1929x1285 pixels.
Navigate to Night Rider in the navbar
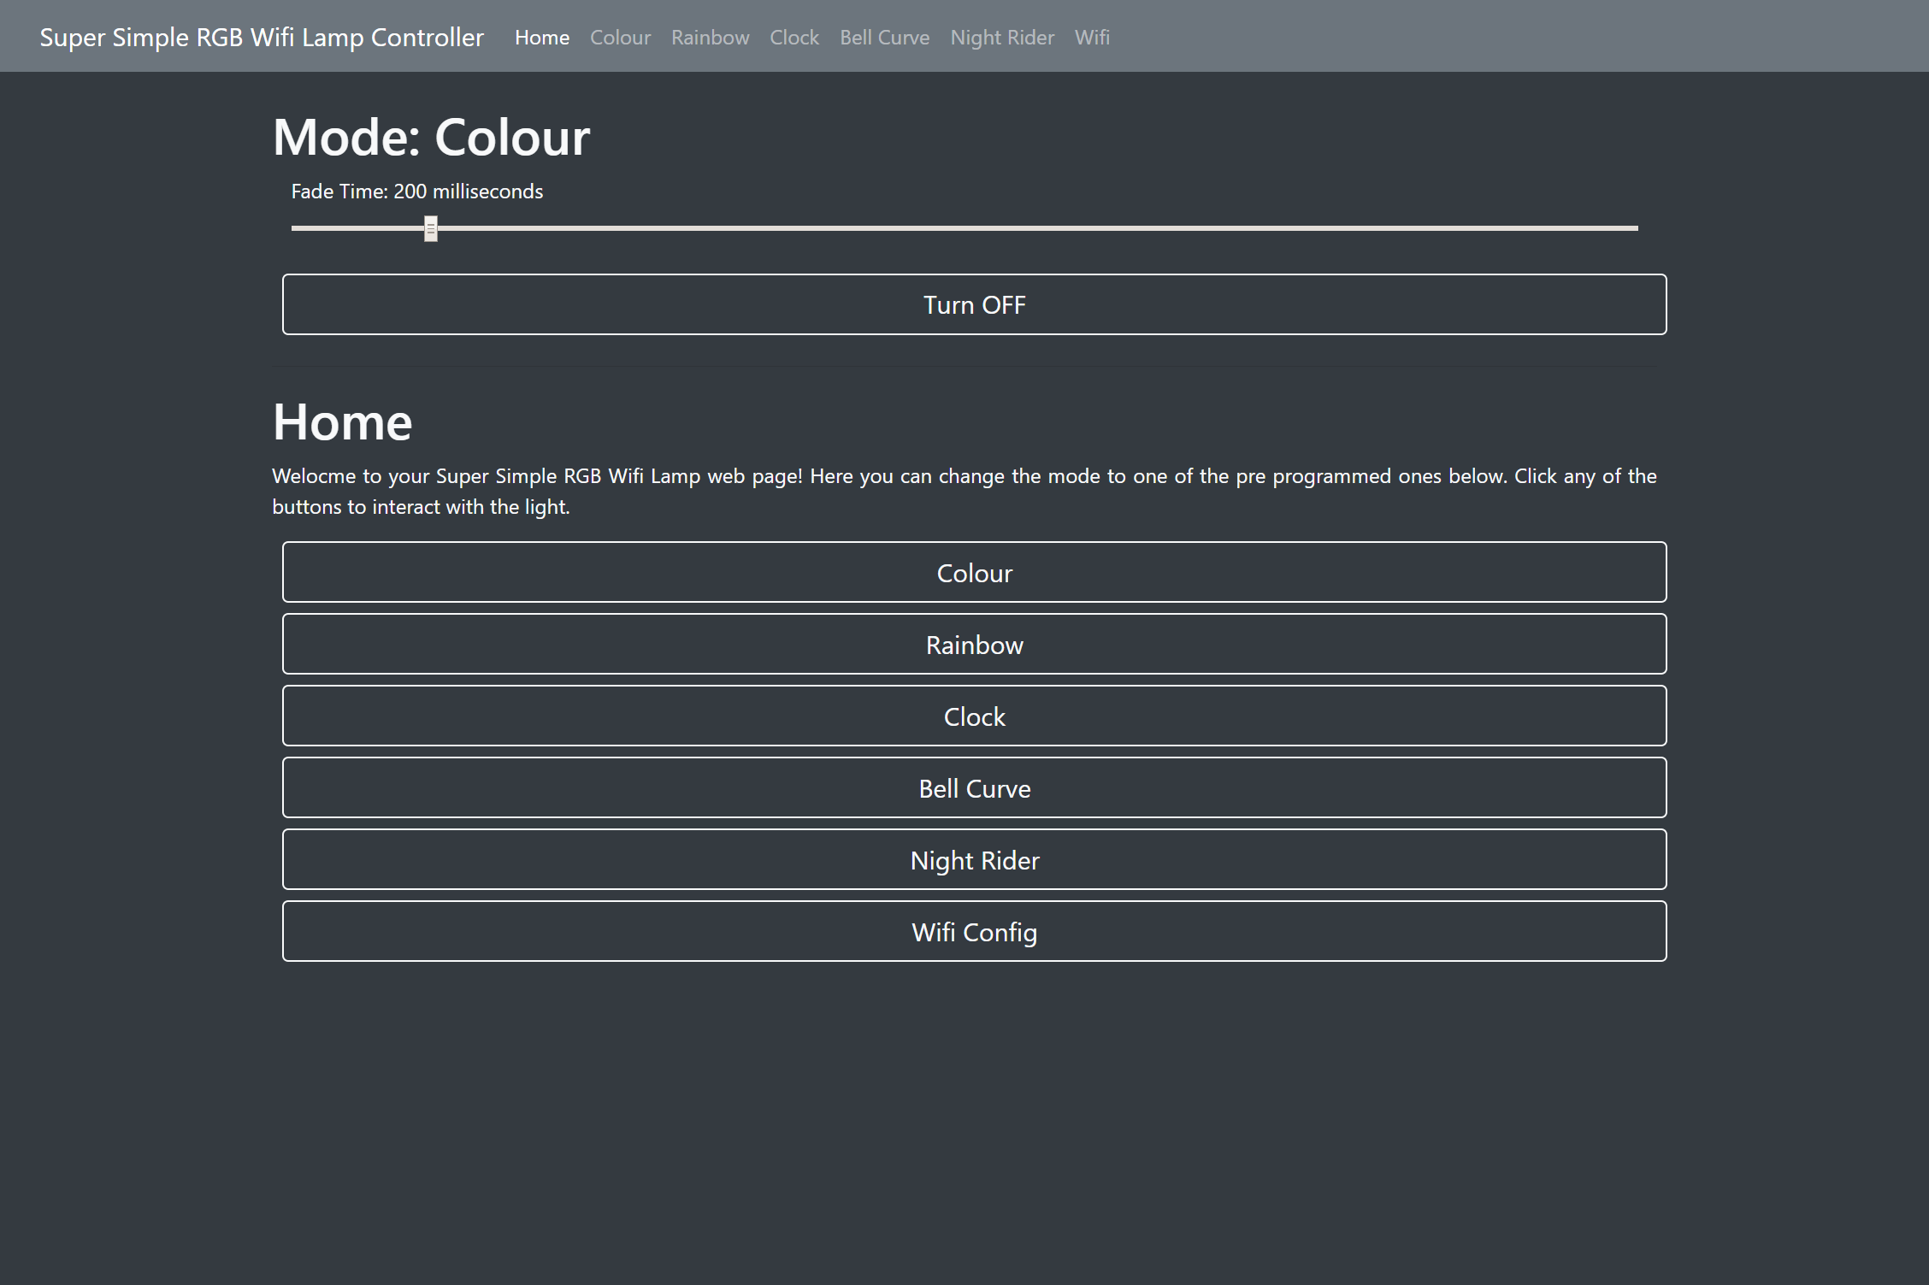tap(1002, 38)
